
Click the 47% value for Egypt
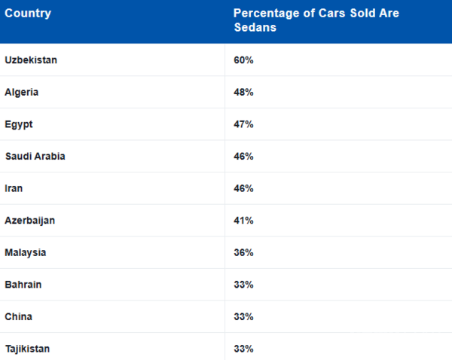point(243,124)
